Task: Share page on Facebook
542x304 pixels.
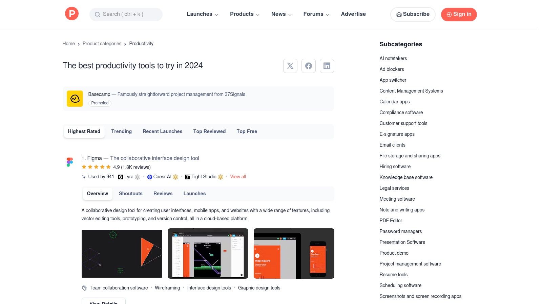Action: click(308, 66)
